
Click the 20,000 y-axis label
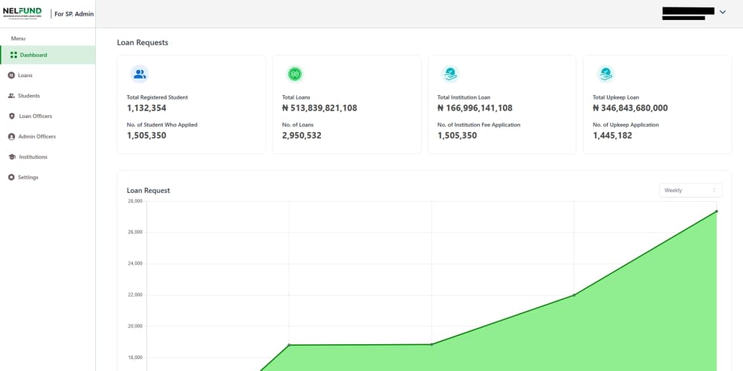135,326
